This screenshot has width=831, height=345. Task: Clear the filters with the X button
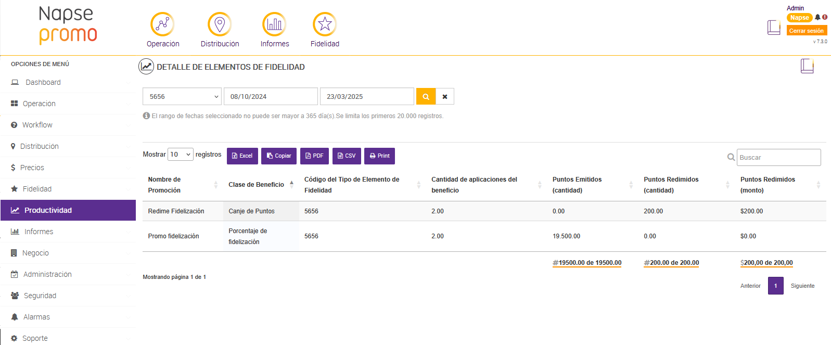pyautogui.click(x=445, y=96)
